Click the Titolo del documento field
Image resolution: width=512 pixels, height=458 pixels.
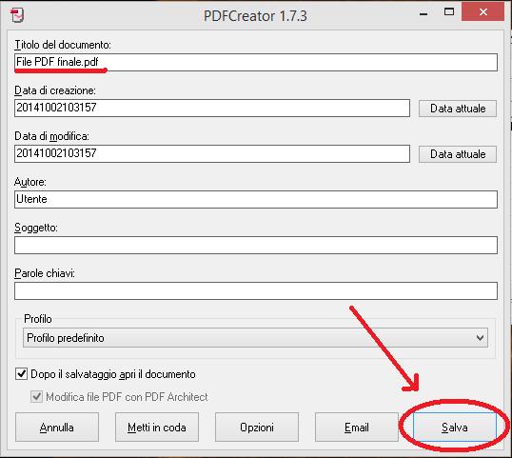pos(256,62)
